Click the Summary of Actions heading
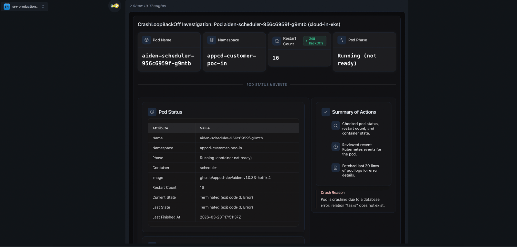The image size is (517, 247). tap(354, 112)
